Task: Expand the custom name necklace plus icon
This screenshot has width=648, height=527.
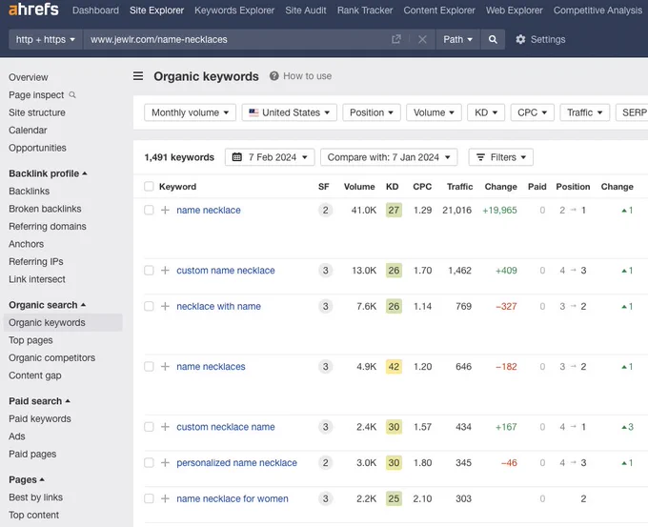Action: point(165,271)
